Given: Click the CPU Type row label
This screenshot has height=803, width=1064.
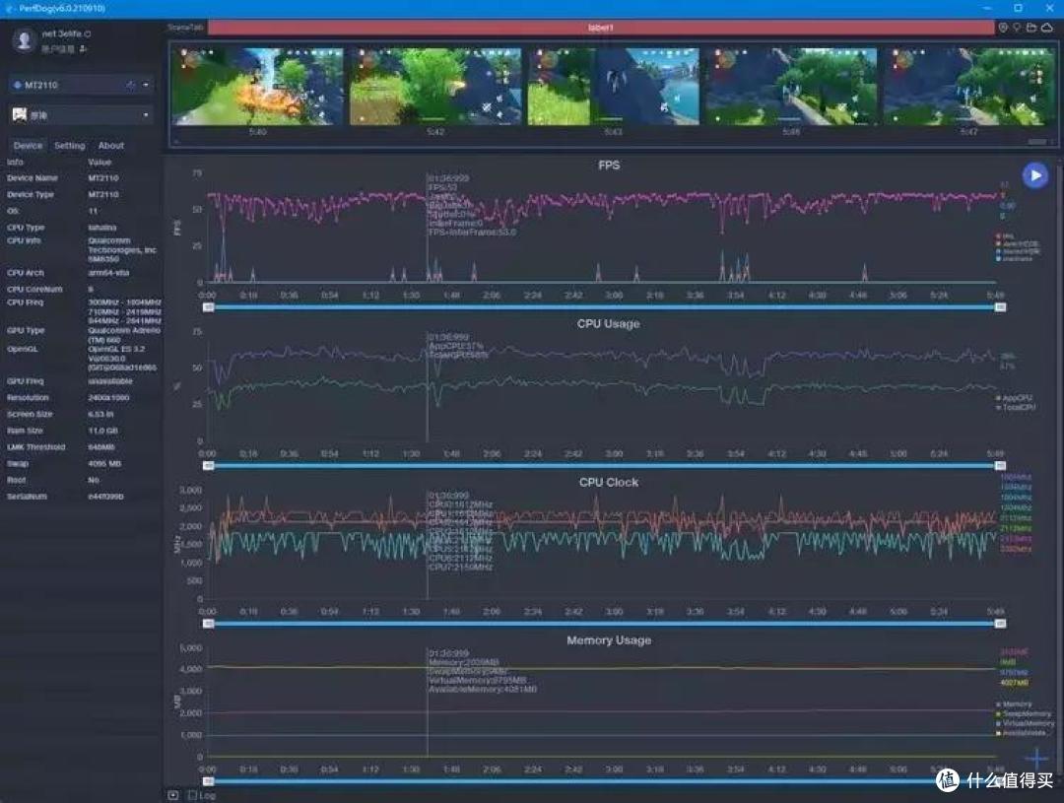Looking at the screenshot, I should pyautogui.click(x=25, y=228).
